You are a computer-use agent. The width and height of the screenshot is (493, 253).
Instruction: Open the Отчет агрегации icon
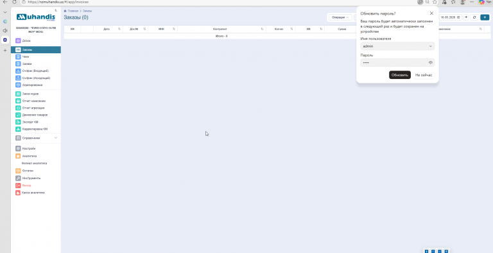[18, 108]
